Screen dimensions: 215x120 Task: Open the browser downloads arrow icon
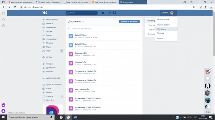coord(211,7)
